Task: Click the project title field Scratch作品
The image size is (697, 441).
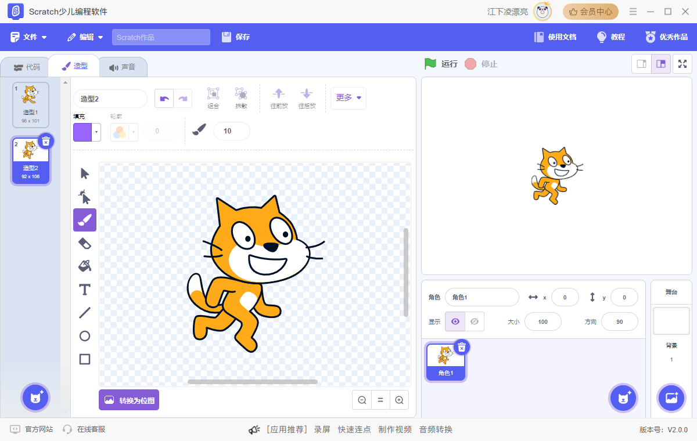Action: [x=161, y=37]
